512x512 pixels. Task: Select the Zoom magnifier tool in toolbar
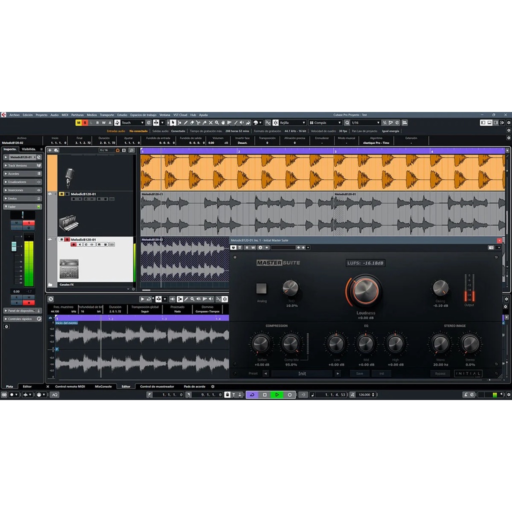pyautogui.click(x=216, y=122)
